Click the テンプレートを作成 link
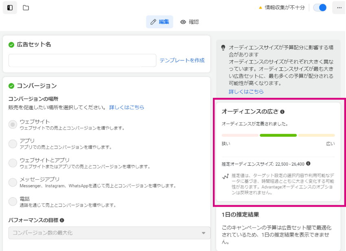This screenshot has height=251, width=346. (182, 60)
